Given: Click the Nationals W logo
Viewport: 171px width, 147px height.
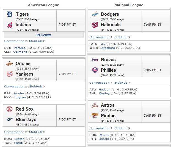Looking at the screenshot, I should (95, 25).
